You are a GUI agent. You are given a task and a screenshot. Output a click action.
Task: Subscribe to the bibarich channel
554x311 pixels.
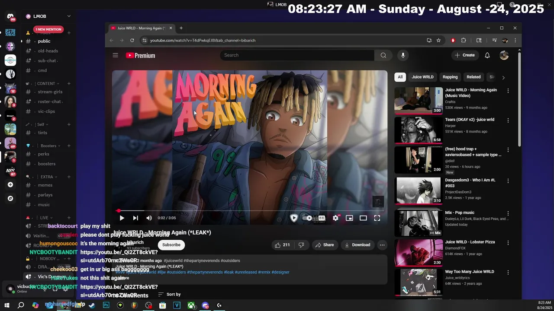point(171,245)
